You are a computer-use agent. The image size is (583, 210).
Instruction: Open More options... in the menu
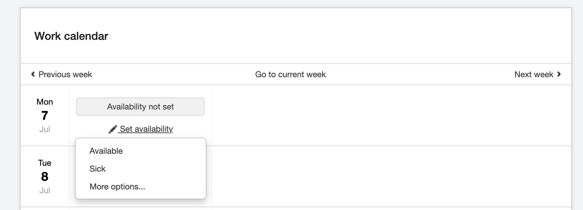[117, 187]
